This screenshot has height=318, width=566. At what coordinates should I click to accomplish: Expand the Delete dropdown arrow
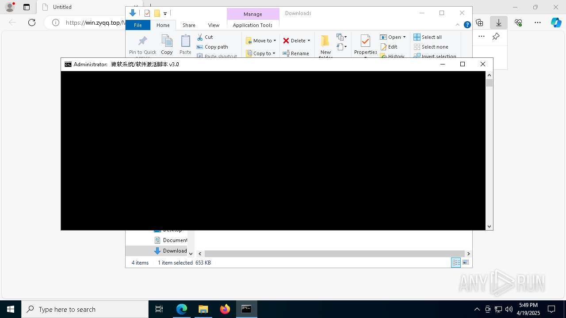[x=309, y=41]
